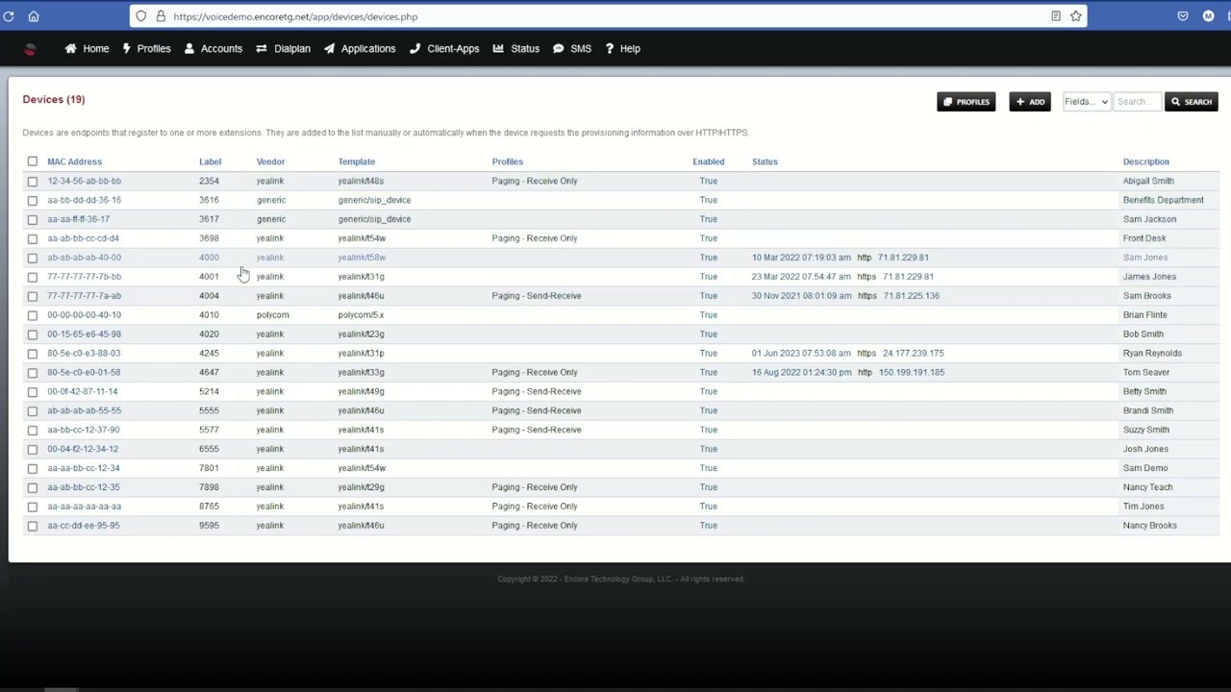1231x692 pixels.
Task: Sort by Enabled column header
Action: point(708,161)
